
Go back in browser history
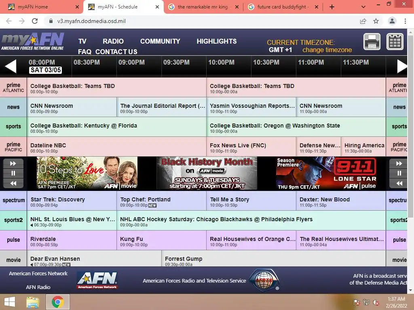coord(9,21)
